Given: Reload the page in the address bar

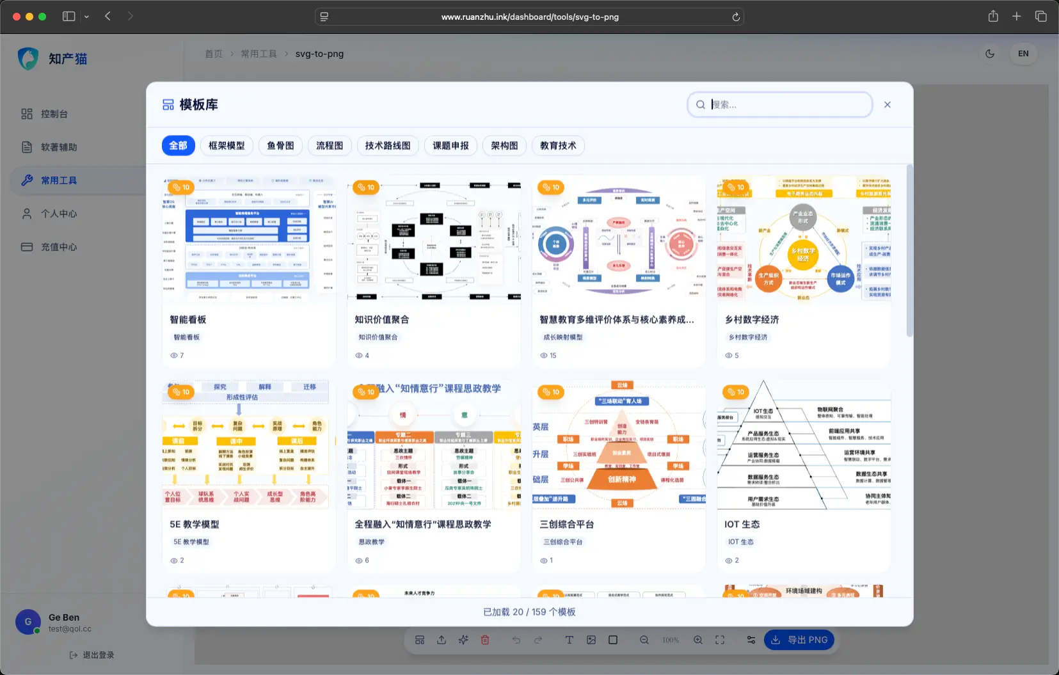Looking at the screenshot, I should click(x=736, y=17).
